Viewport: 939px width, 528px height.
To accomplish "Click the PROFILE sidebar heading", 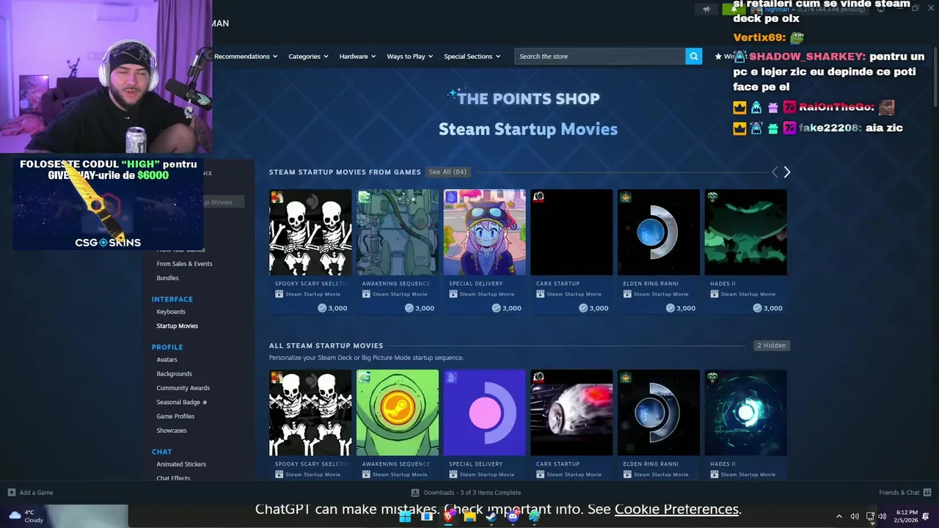I will (167, 347).
